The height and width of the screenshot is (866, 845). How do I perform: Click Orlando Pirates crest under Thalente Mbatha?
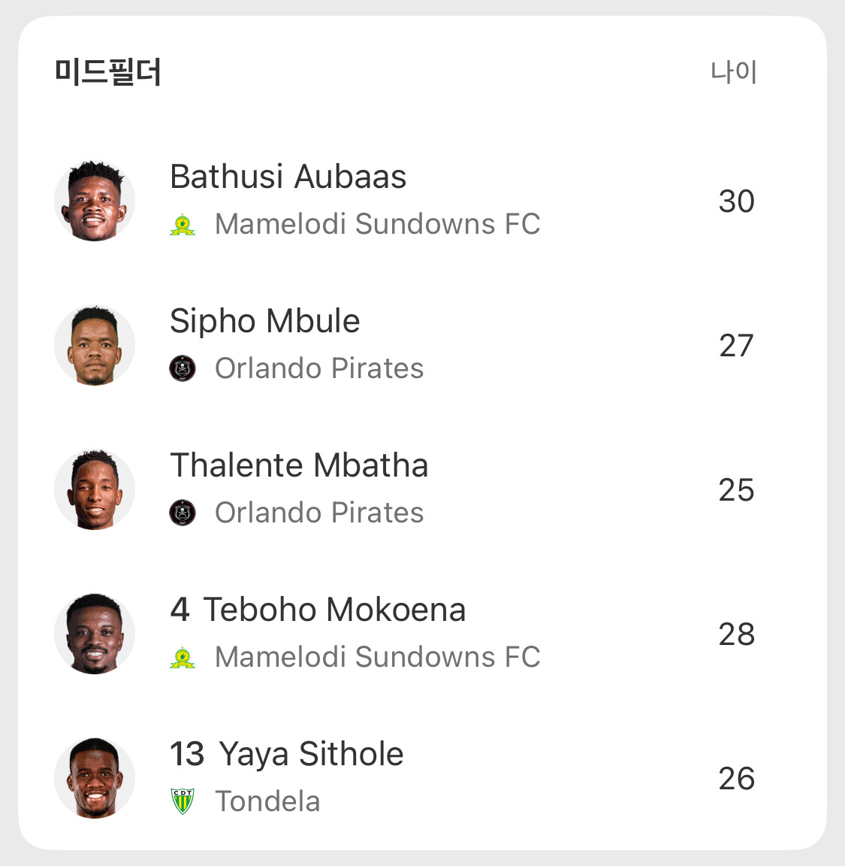point(183,513)
